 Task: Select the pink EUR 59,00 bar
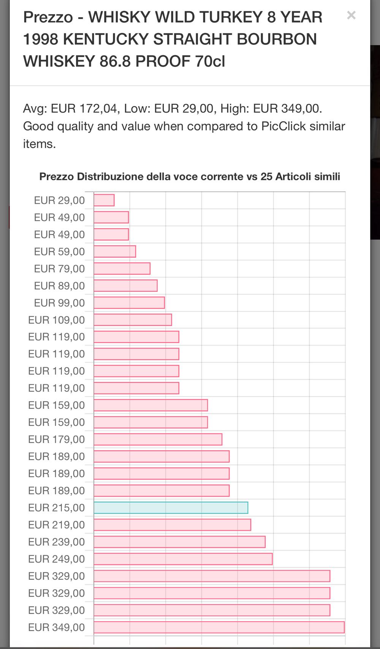(x=114, y=252)
